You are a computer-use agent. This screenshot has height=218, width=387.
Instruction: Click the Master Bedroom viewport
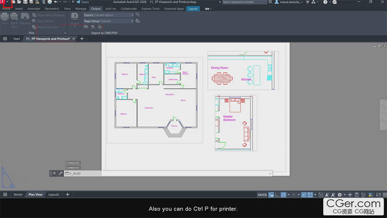tap(236, 123)
